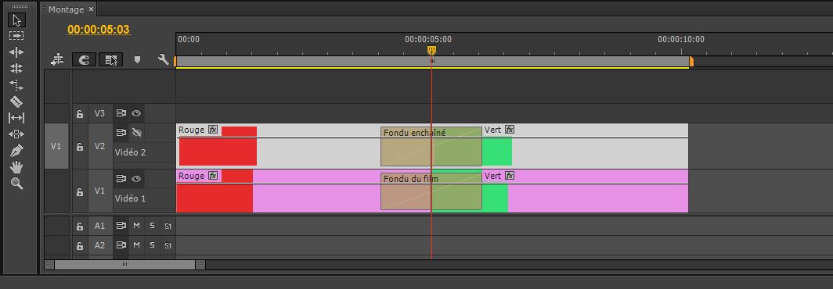
Task: Select the Hand tool
Action: click(x=17, y=167)
